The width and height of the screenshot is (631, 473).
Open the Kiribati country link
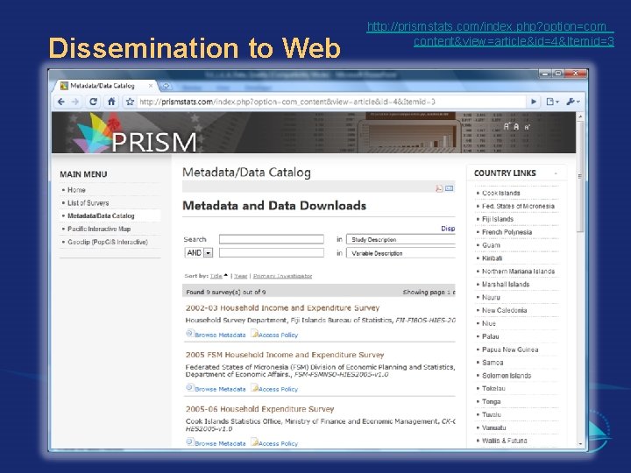click(493, 258)
